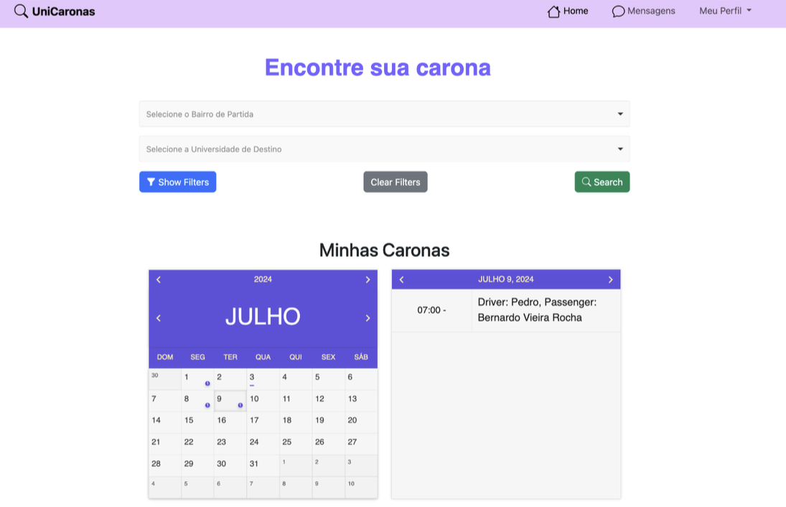Open Universidade de Destino dropdown
This screenshot has height=507, width=786.
tap(384, 149)
